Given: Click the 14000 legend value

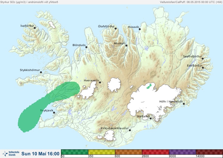Looking at the screenshot, I should pos(200,156).
